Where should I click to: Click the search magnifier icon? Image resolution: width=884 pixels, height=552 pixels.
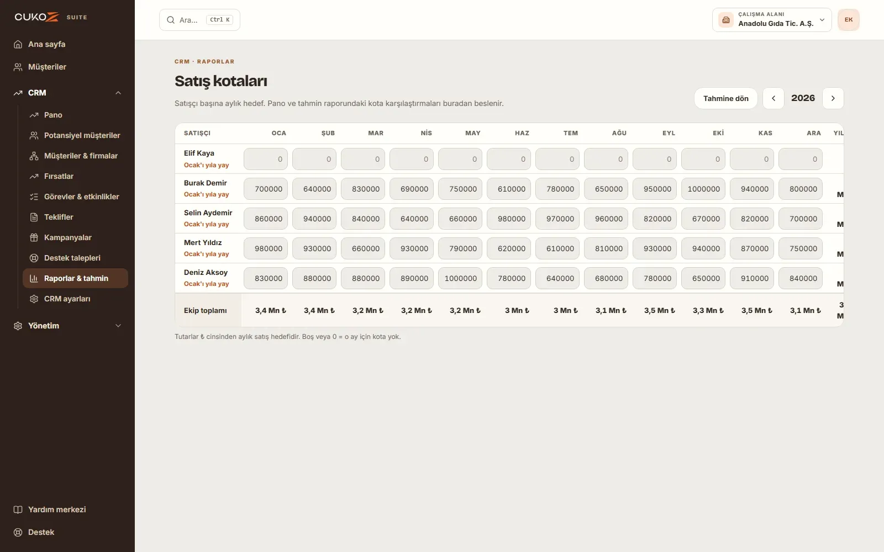click(x=171, y=20)
